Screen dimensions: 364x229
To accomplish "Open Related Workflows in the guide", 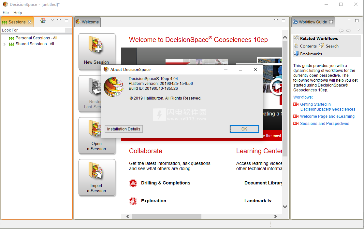I will pos(319,38).
